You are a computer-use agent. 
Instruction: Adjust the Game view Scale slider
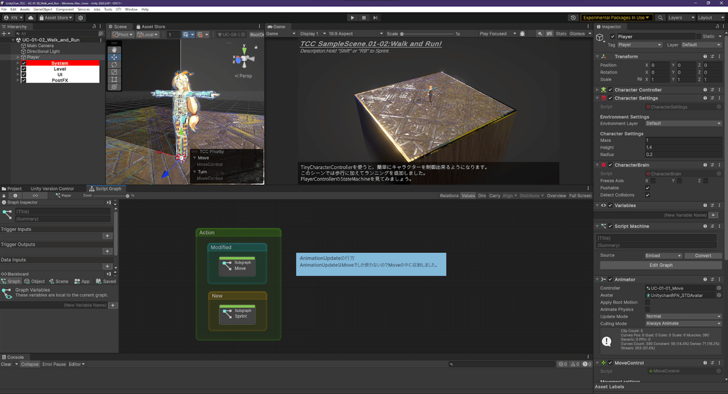(x=427, y=33)
